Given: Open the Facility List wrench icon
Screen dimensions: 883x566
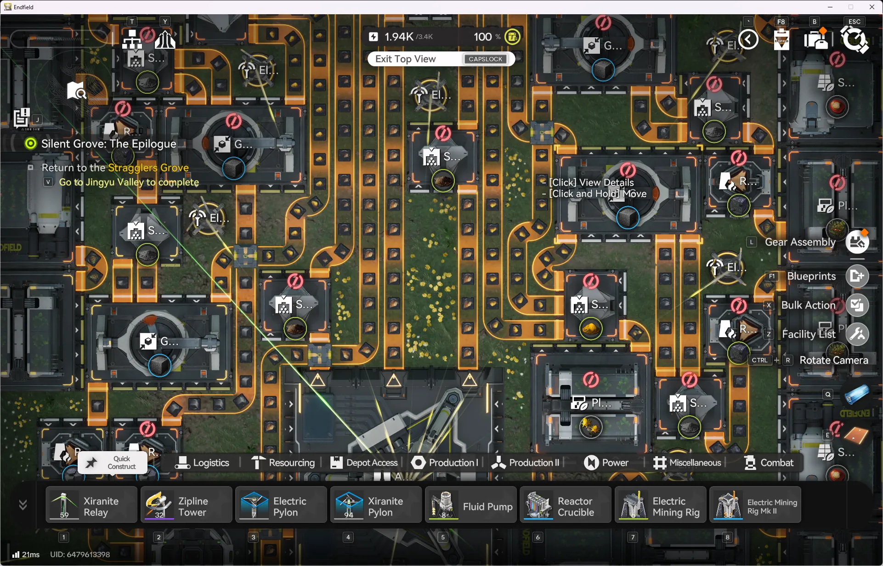Looking at the screenshot, I should tap(857, 334).
